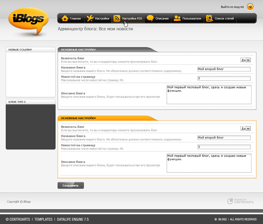Image resolution: width=263 pixels, height=224 pixels.
Task: Open the Да dropdown in the second settings panel
Action: tap(245, 129)
